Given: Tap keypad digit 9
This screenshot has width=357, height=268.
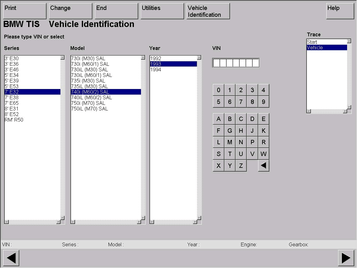Looking at the screenshot, I should point(263,102).
